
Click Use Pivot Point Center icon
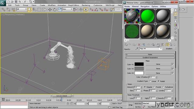pos(75,10)
